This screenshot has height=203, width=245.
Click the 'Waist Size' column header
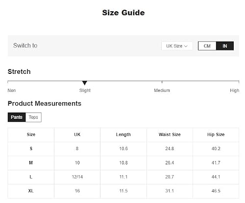[x=170, y=135]
